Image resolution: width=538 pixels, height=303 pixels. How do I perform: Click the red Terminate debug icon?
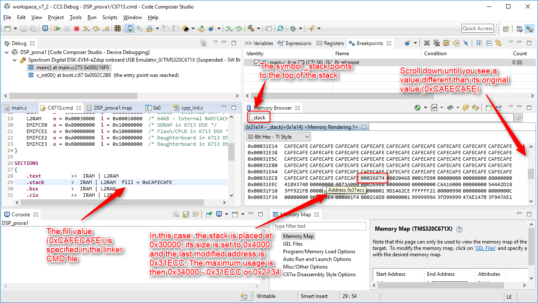tap(76, 28)
